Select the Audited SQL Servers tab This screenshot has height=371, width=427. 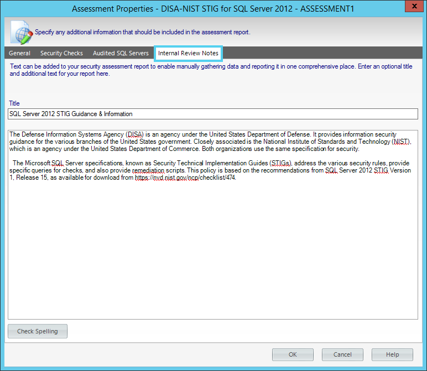[x=121, y=53]
